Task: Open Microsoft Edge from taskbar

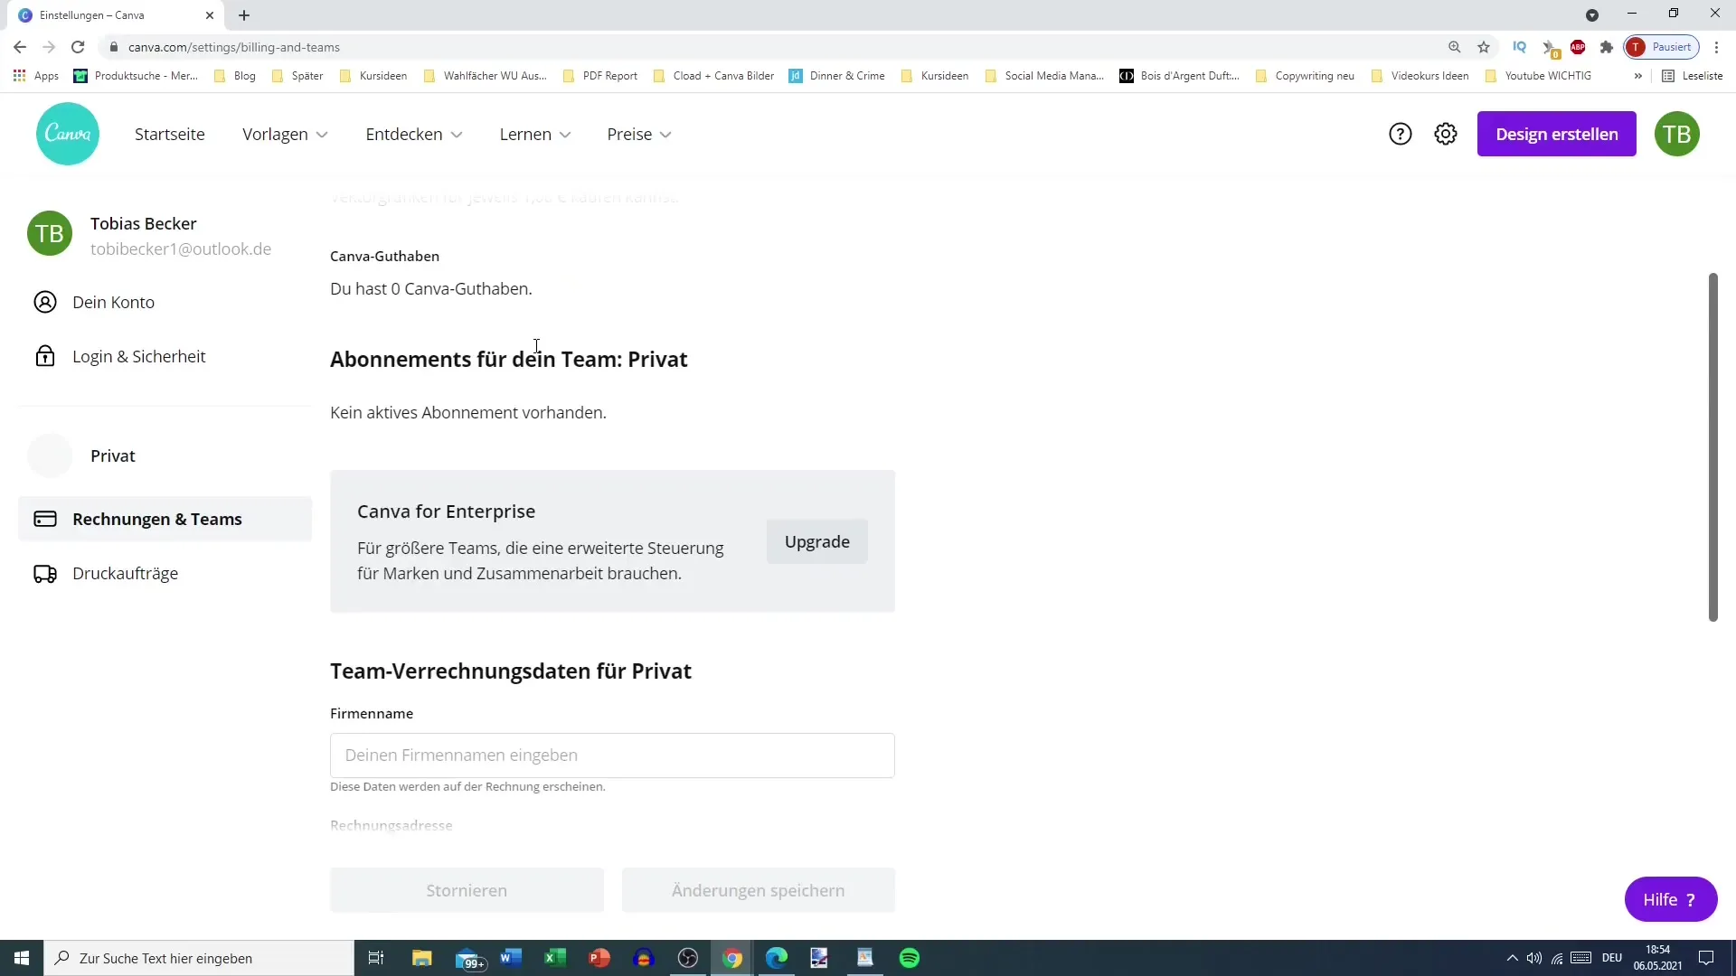Action: click(777, 958)
